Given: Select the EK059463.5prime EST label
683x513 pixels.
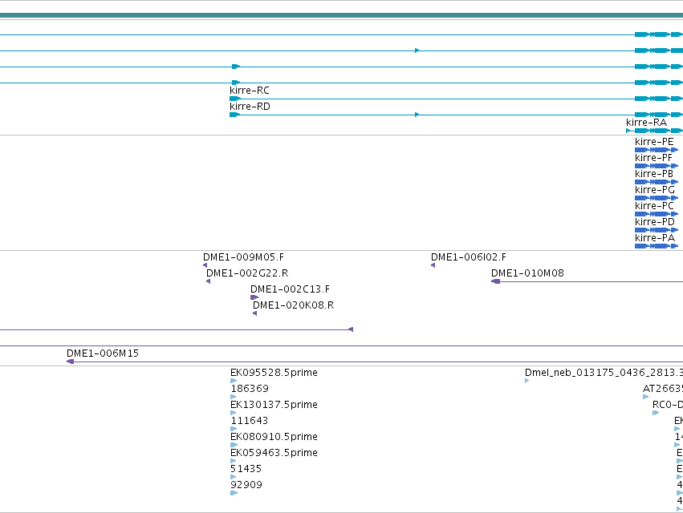Looking at the screenshot, I should point(274,453).
